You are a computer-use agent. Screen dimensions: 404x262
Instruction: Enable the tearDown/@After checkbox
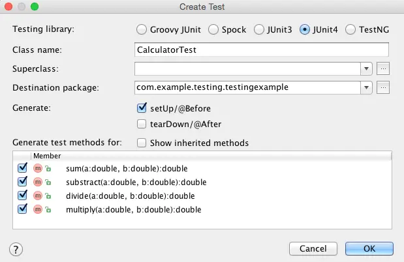142,124
